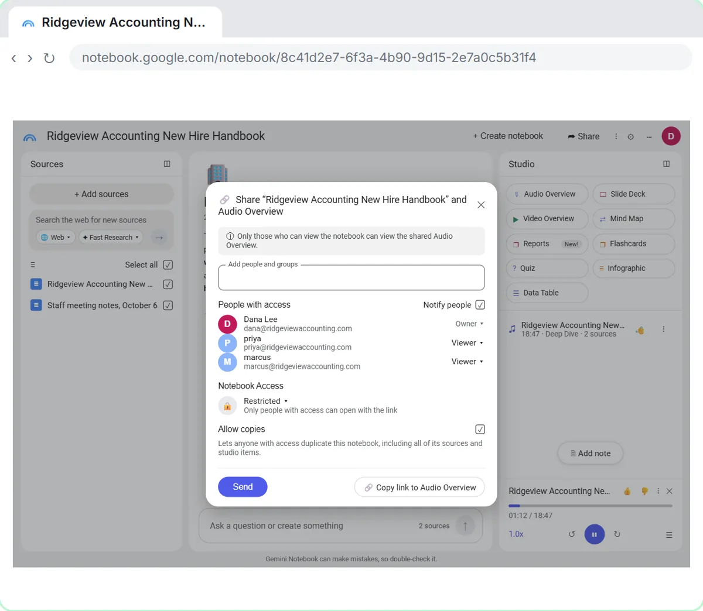Viewport: 703px width, 611px height.
Task: Click priya's avatar in the access list
Action: (x=227, y=343)
